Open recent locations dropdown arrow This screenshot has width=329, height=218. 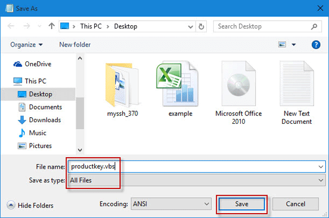[x=39, y=26]
